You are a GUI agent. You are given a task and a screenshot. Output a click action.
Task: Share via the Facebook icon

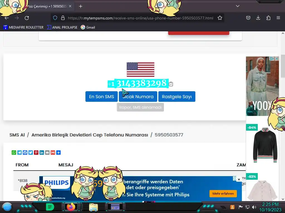point(25,153)
